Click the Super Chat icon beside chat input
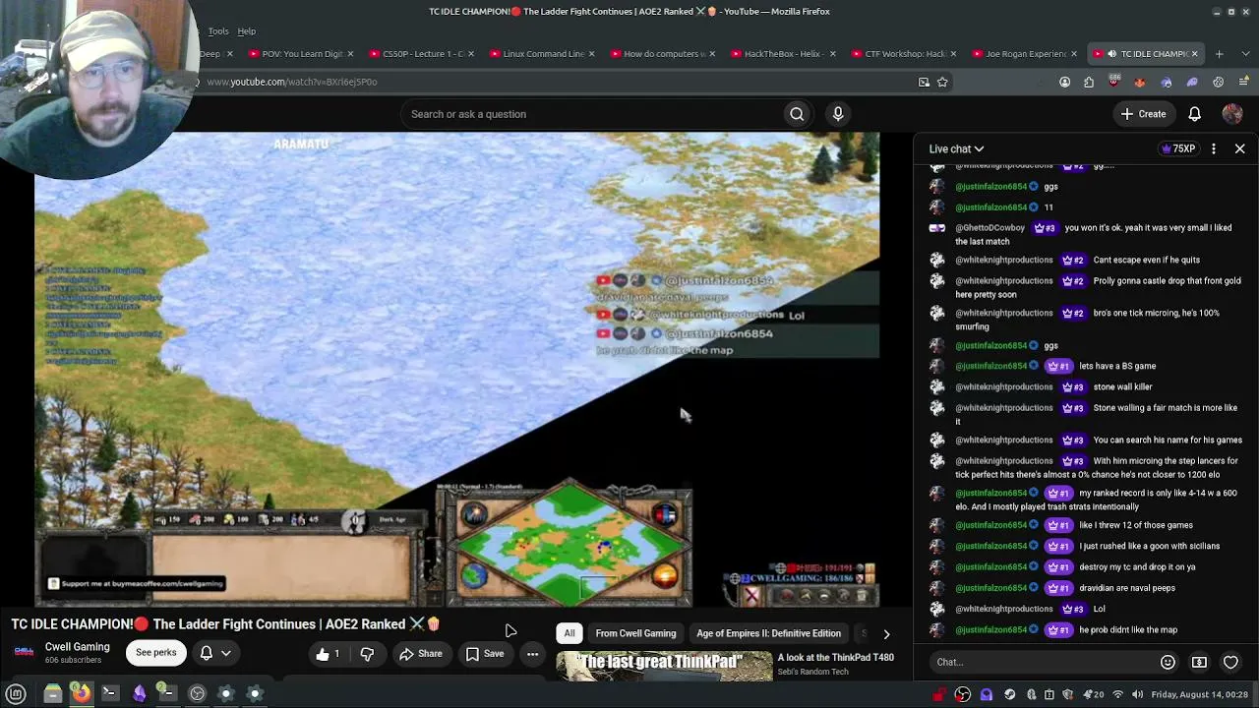 click(1199, 662)
